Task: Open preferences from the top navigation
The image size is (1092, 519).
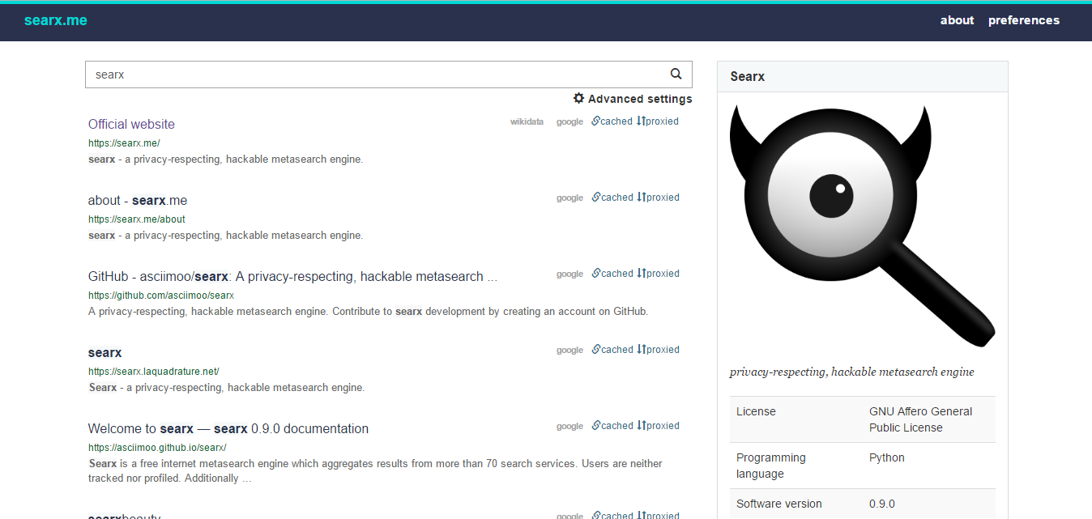Action: pos(1023,20)
